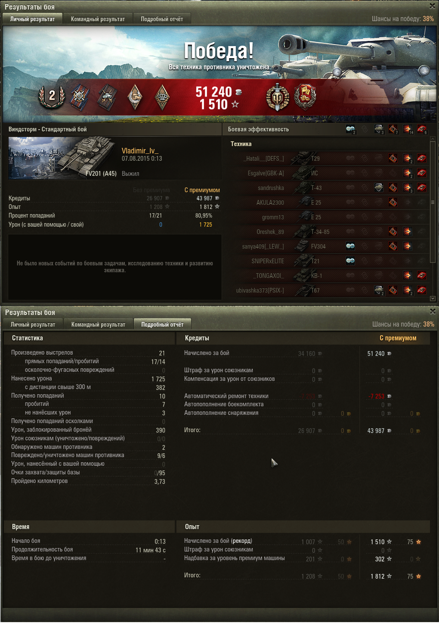Select Личный результат tab in the lower window
The width and height of the screenshot is (439, 623).
33,324
